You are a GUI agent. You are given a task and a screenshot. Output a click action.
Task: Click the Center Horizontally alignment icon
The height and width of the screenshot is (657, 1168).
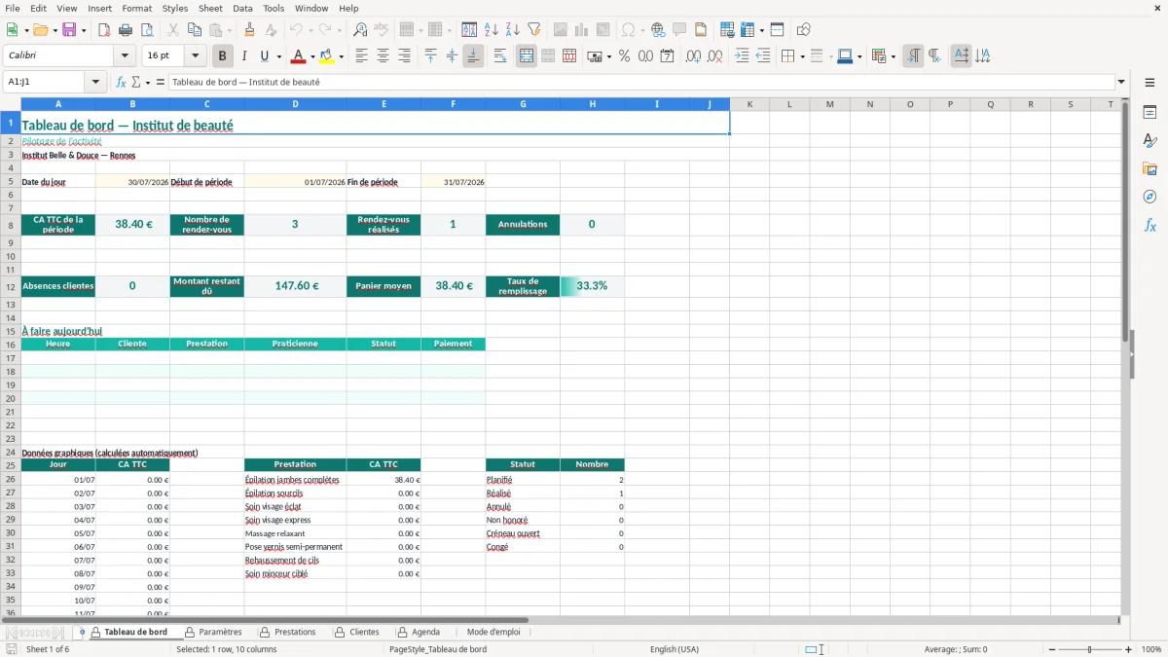point(383,56)
